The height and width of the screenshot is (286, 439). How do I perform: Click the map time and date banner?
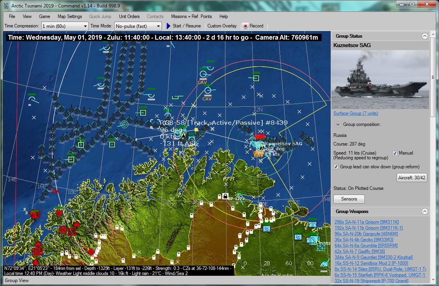[x=163, y=37]
